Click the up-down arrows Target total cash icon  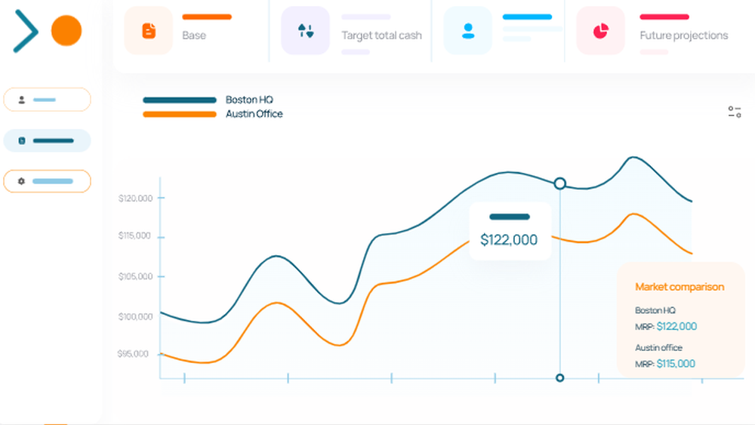(306, 31)
